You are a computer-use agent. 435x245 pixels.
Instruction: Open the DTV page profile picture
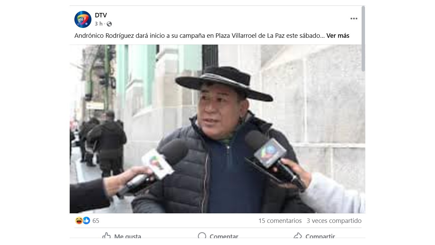point(83,19)
